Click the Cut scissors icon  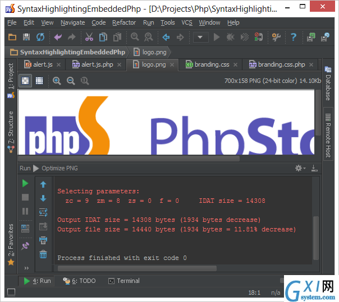(x=89, y=37)
